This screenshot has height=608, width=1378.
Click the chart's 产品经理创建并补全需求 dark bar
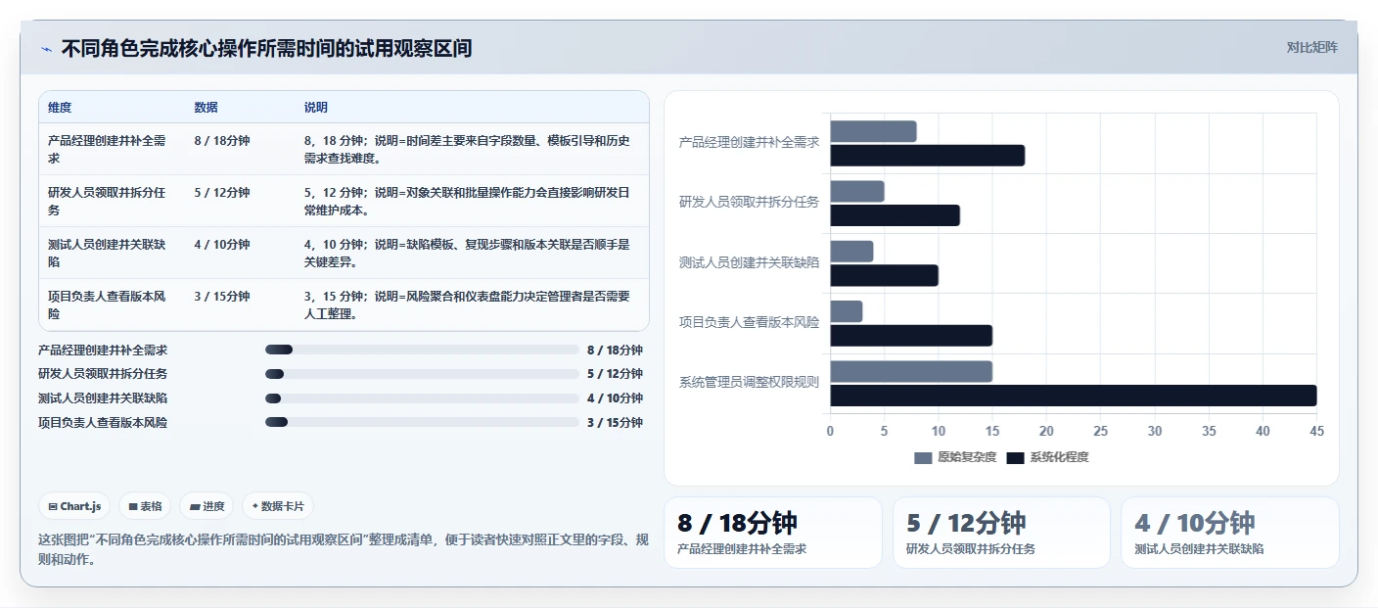[927, 156]
